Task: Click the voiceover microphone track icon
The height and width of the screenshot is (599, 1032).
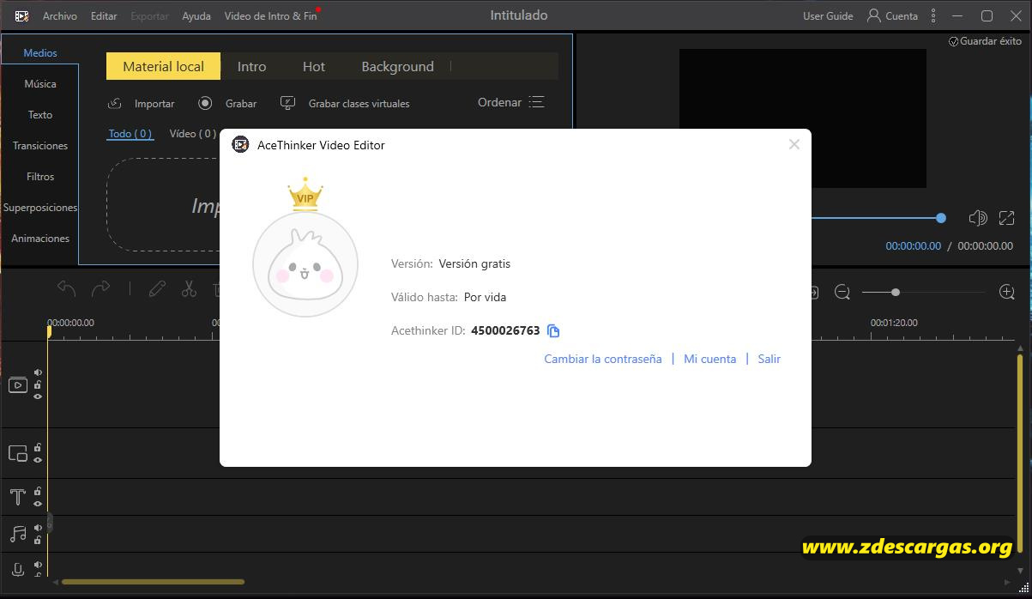Action: pyautogui.click(x=18, y=569)
